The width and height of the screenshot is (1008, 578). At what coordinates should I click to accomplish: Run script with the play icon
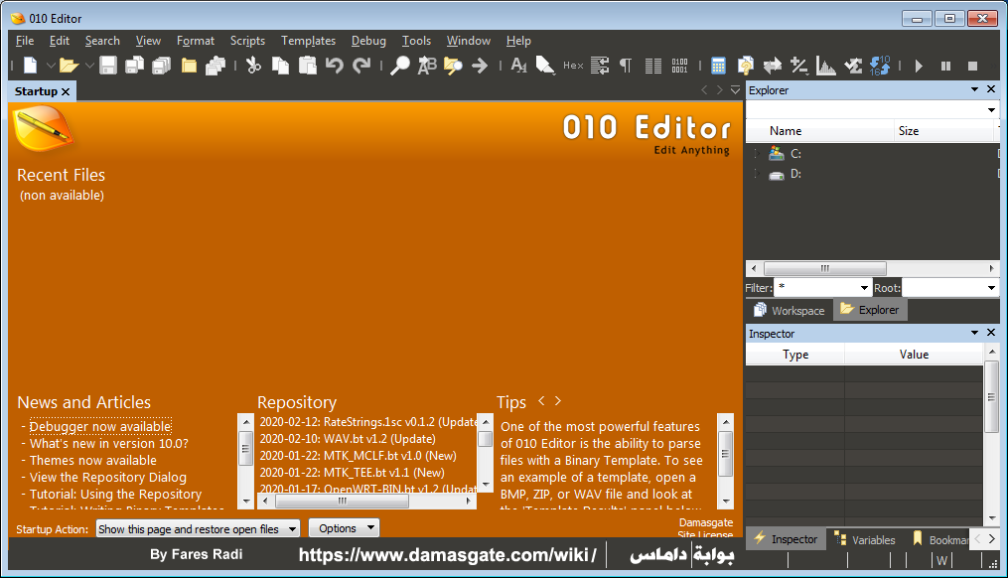tap(919, 66)
